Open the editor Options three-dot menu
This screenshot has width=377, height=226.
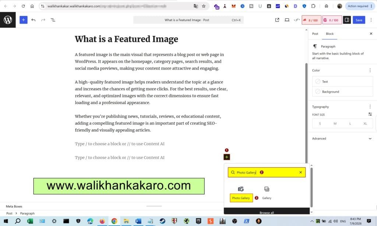point(371,20)
